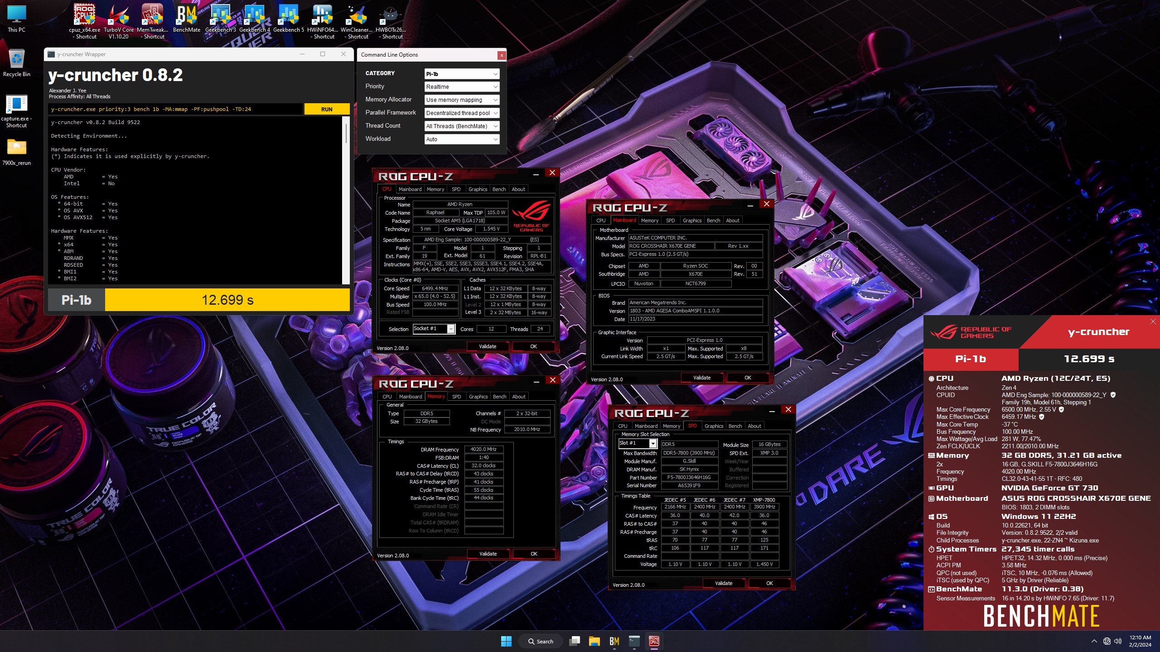Open About tab in SPD window
Screen dimensions: 1160x652
coord(754,426)
